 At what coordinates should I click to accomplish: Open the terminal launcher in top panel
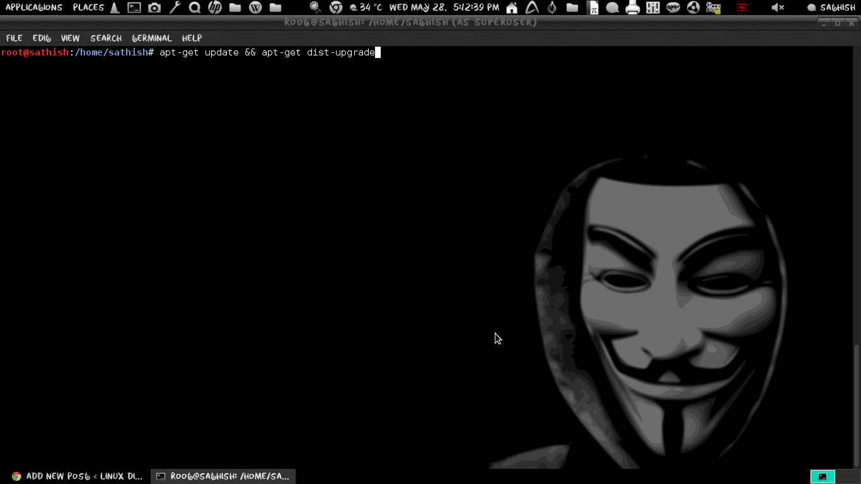click(134, 8)
